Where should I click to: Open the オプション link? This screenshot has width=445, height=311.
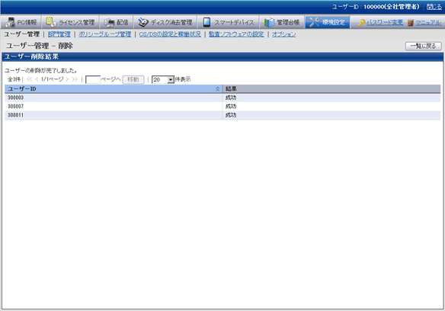[x=283, y=34]
